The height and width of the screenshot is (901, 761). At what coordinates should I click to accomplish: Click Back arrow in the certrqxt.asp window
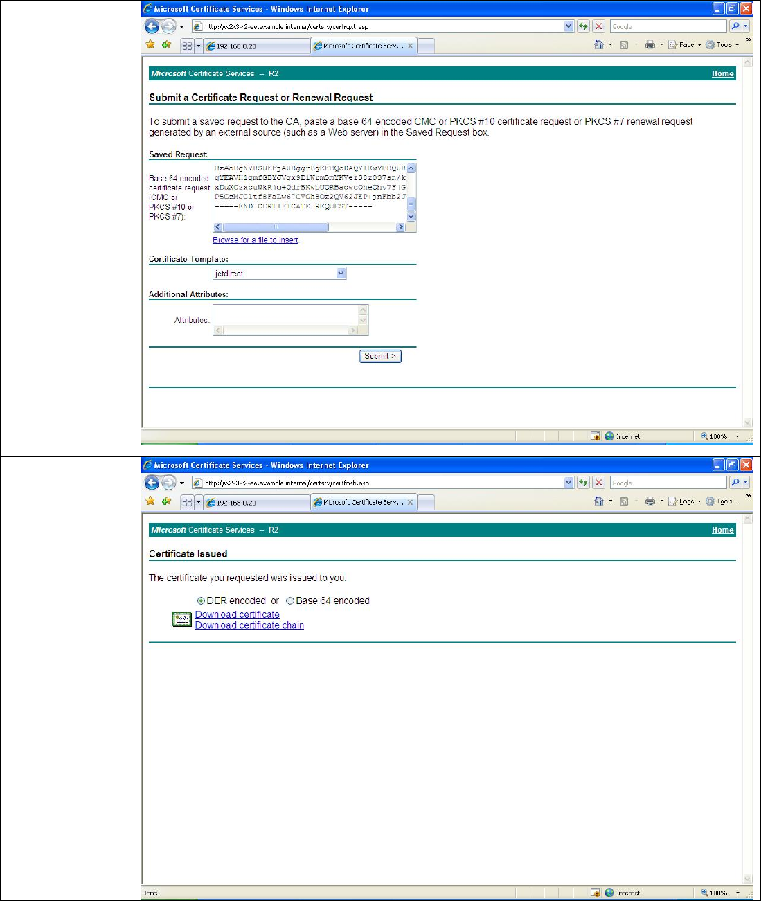152,26
